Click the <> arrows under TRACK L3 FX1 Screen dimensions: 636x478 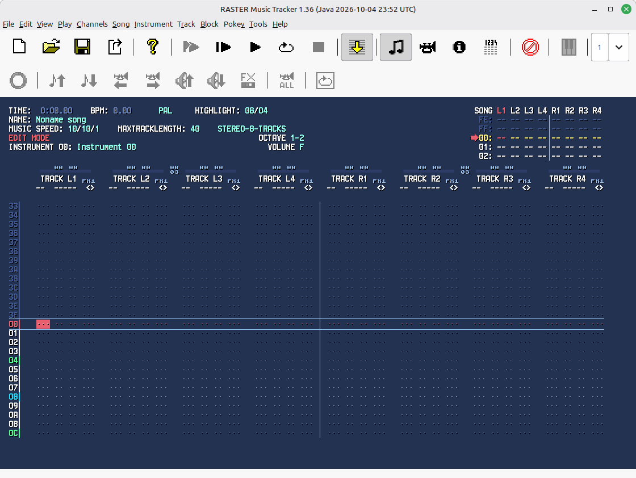coord(235,188)
